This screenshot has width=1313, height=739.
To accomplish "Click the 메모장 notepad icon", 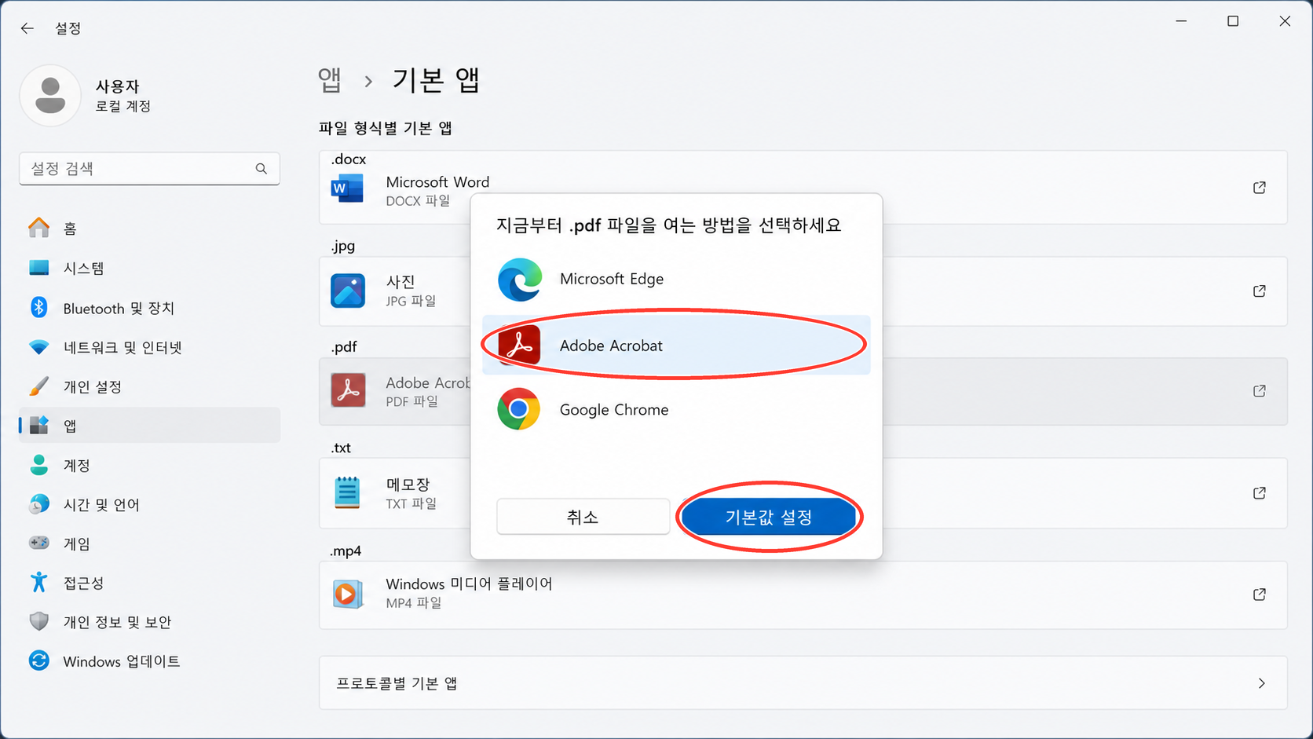I will (347, 492).
